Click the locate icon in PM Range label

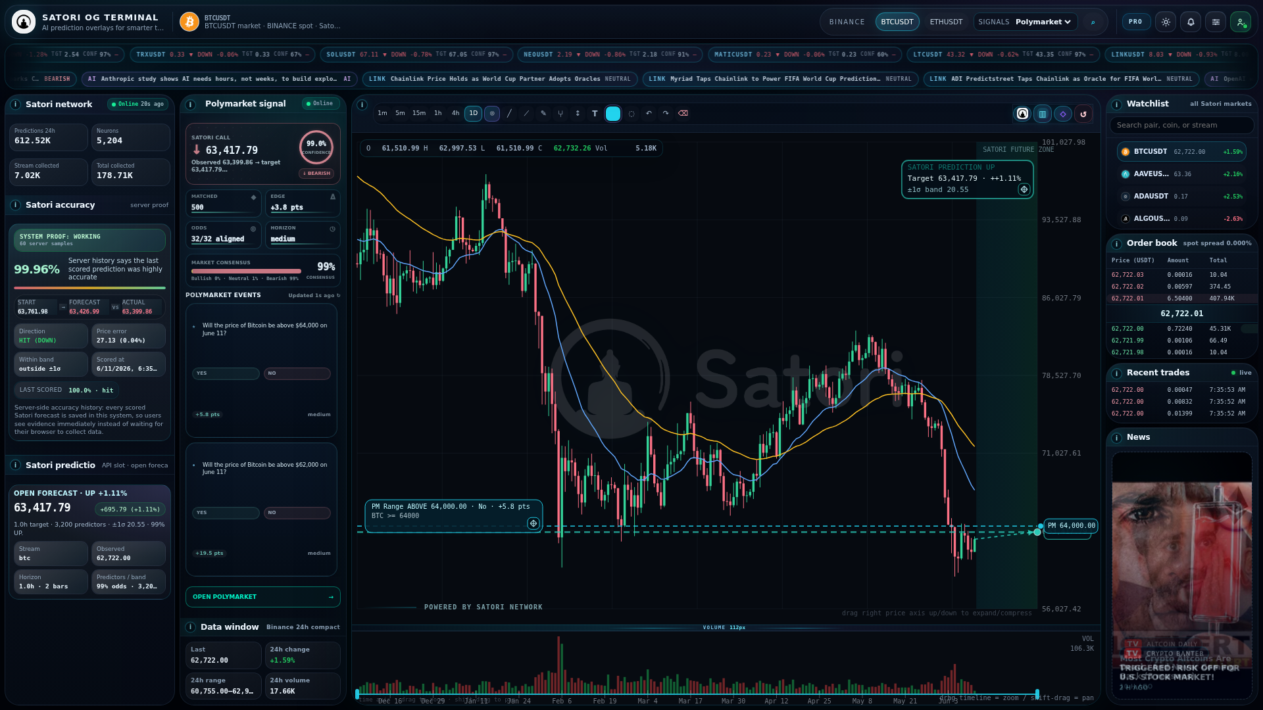(533, 523)
